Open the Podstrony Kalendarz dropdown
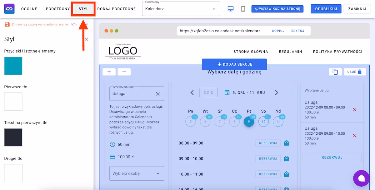The width and height of the screenshot is (375, 190). tap(181, 9)
